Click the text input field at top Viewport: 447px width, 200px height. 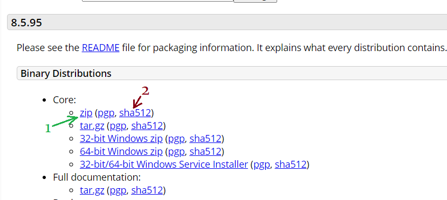coord(157,1)
